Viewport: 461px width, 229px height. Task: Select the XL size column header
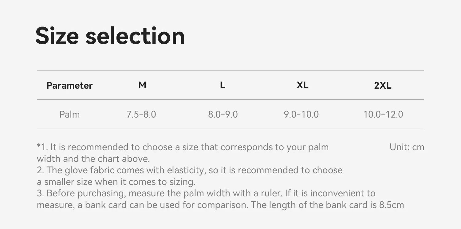pos(302,85)
